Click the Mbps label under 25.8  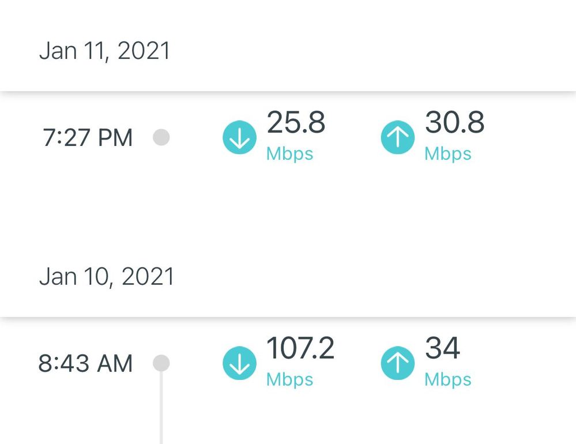tap(289, 154)
